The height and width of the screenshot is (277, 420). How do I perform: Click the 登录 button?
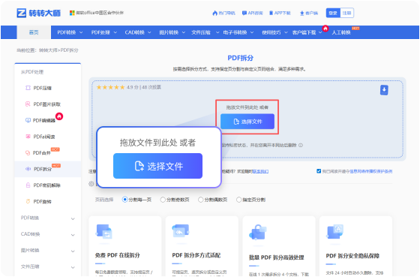pos(333,13)
